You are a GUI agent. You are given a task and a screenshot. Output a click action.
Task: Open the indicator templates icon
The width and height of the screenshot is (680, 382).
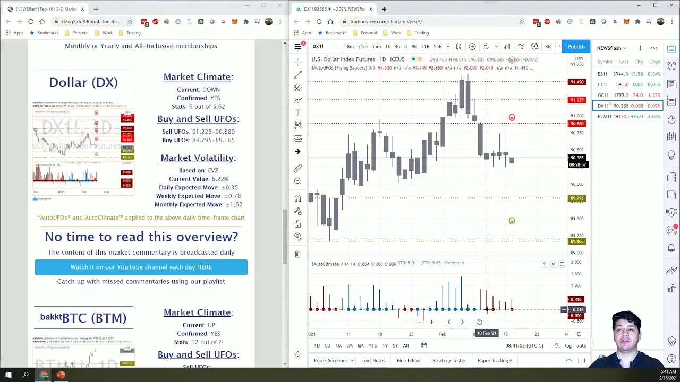tap(521, 46)
